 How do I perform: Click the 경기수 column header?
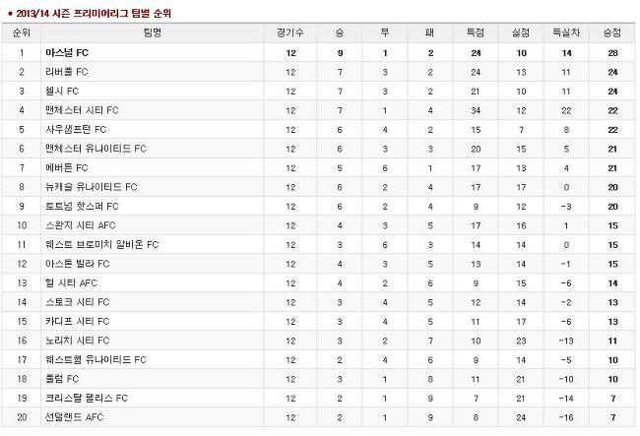290,32
